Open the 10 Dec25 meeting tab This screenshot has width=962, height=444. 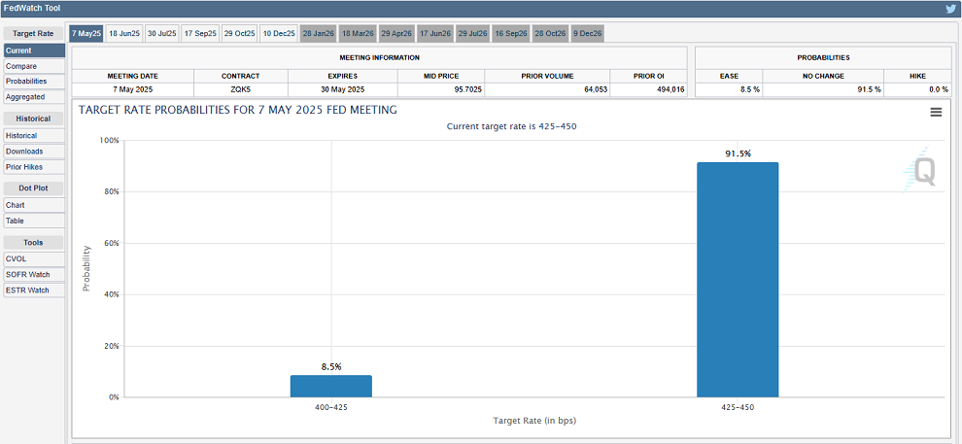click(x=278, y=33)
